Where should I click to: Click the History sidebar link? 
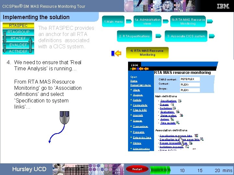137,143
